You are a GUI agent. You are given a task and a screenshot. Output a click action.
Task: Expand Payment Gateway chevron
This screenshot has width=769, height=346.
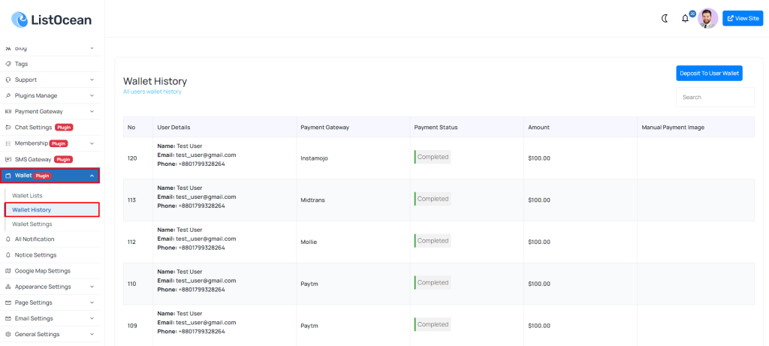[92, 112]
